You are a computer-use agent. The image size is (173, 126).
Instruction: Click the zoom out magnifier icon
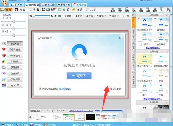[31, 16]
